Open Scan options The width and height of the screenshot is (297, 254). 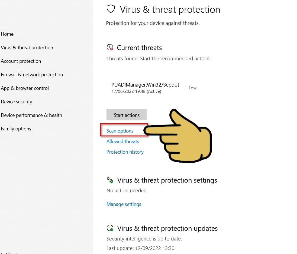(120, 131)
